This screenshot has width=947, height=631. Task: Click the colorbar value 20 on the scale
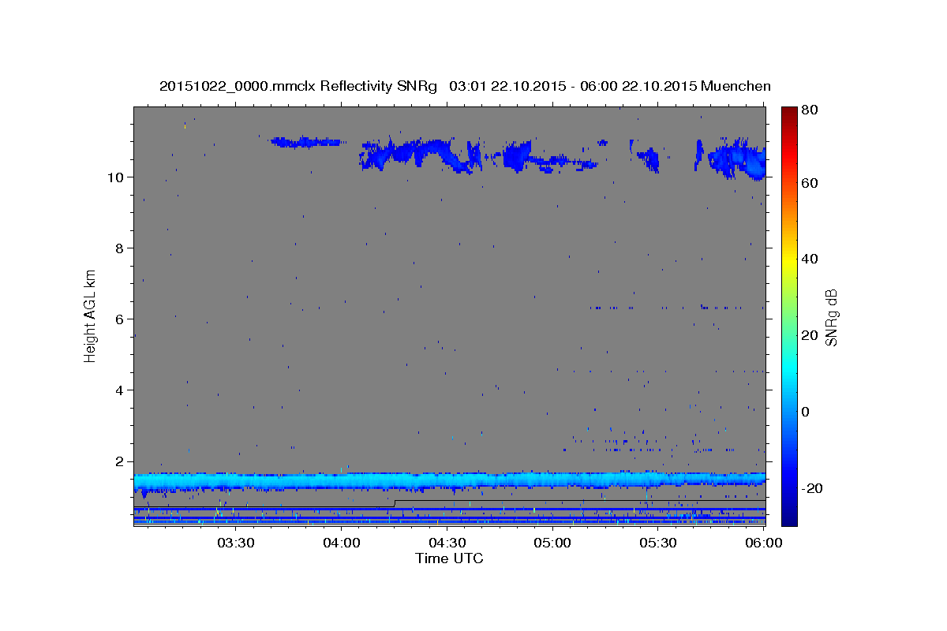tap(810, 335)
